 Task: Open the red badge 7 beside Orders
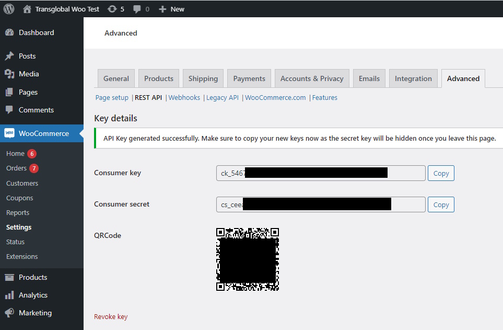pos(34,168)
